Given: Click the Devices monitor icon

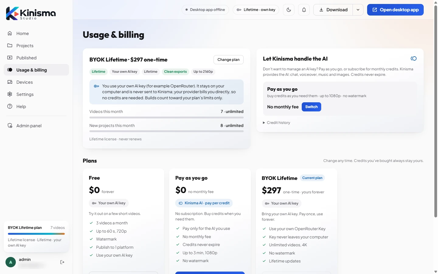Looking at the screenshot, I should (x=10, y=82).
